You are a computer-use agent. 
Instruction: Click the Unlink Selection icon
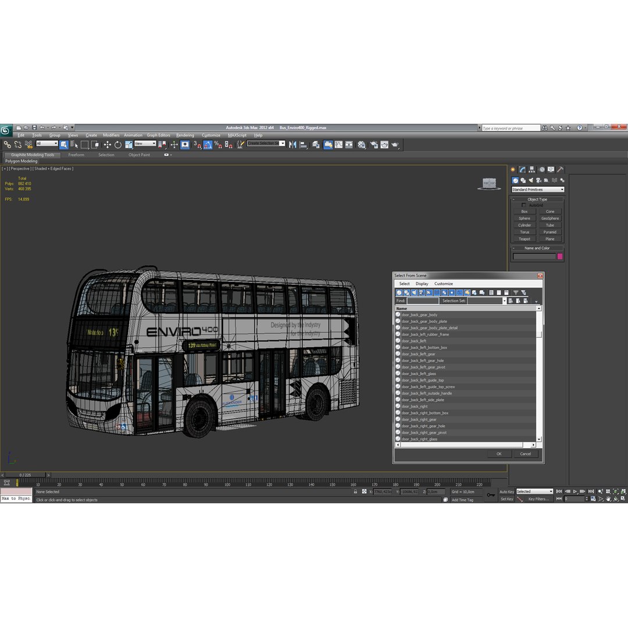pos(18,145)
